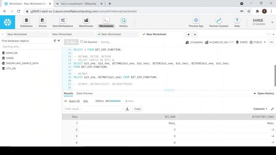
Task: Go back in browser
Action: point(5,11)
